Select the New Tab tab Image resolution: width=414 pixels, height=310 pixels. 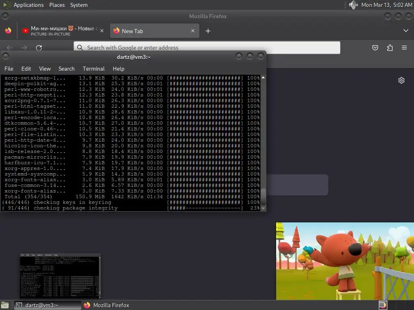(x=154, y=31)
